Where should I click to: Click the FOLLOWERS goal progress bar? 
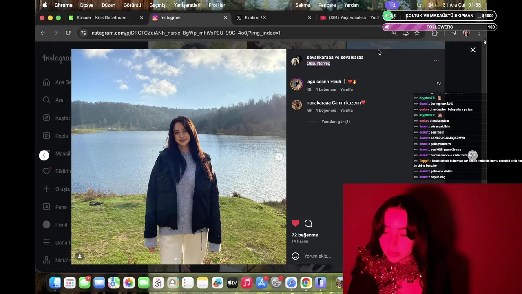440,27
